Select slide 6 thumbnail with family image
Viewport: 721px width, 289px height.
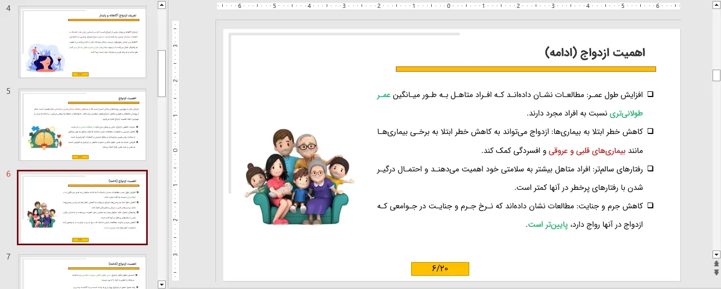pyautogui.click(x=82, y=207)
